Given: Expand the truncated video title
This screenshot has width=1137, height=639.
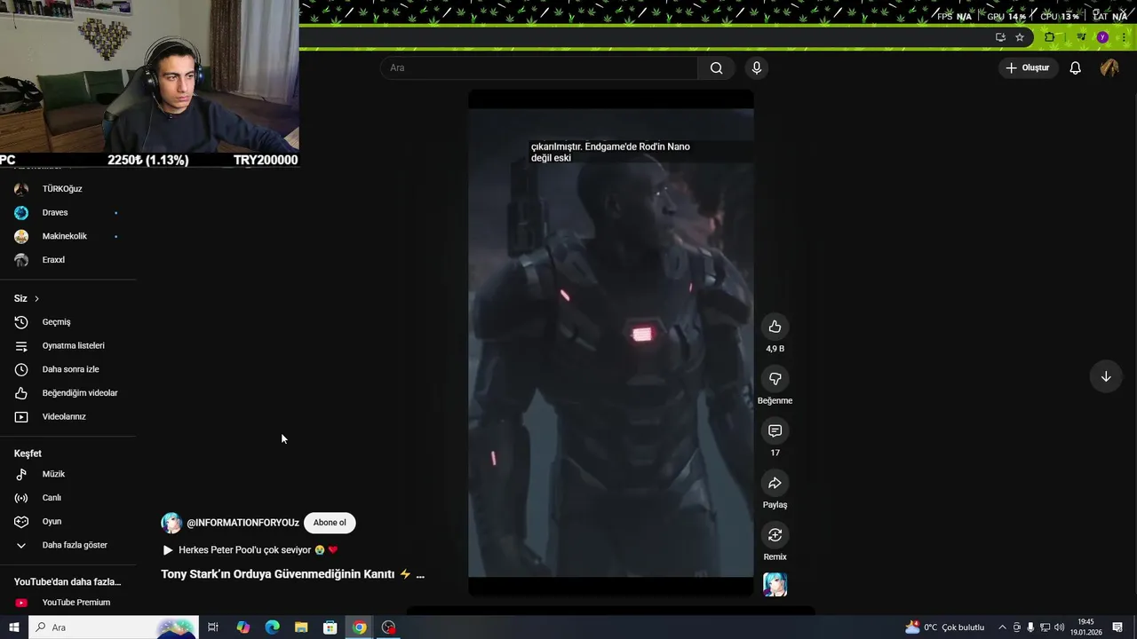Looking at the screenshot, I should tap(420, 574).
